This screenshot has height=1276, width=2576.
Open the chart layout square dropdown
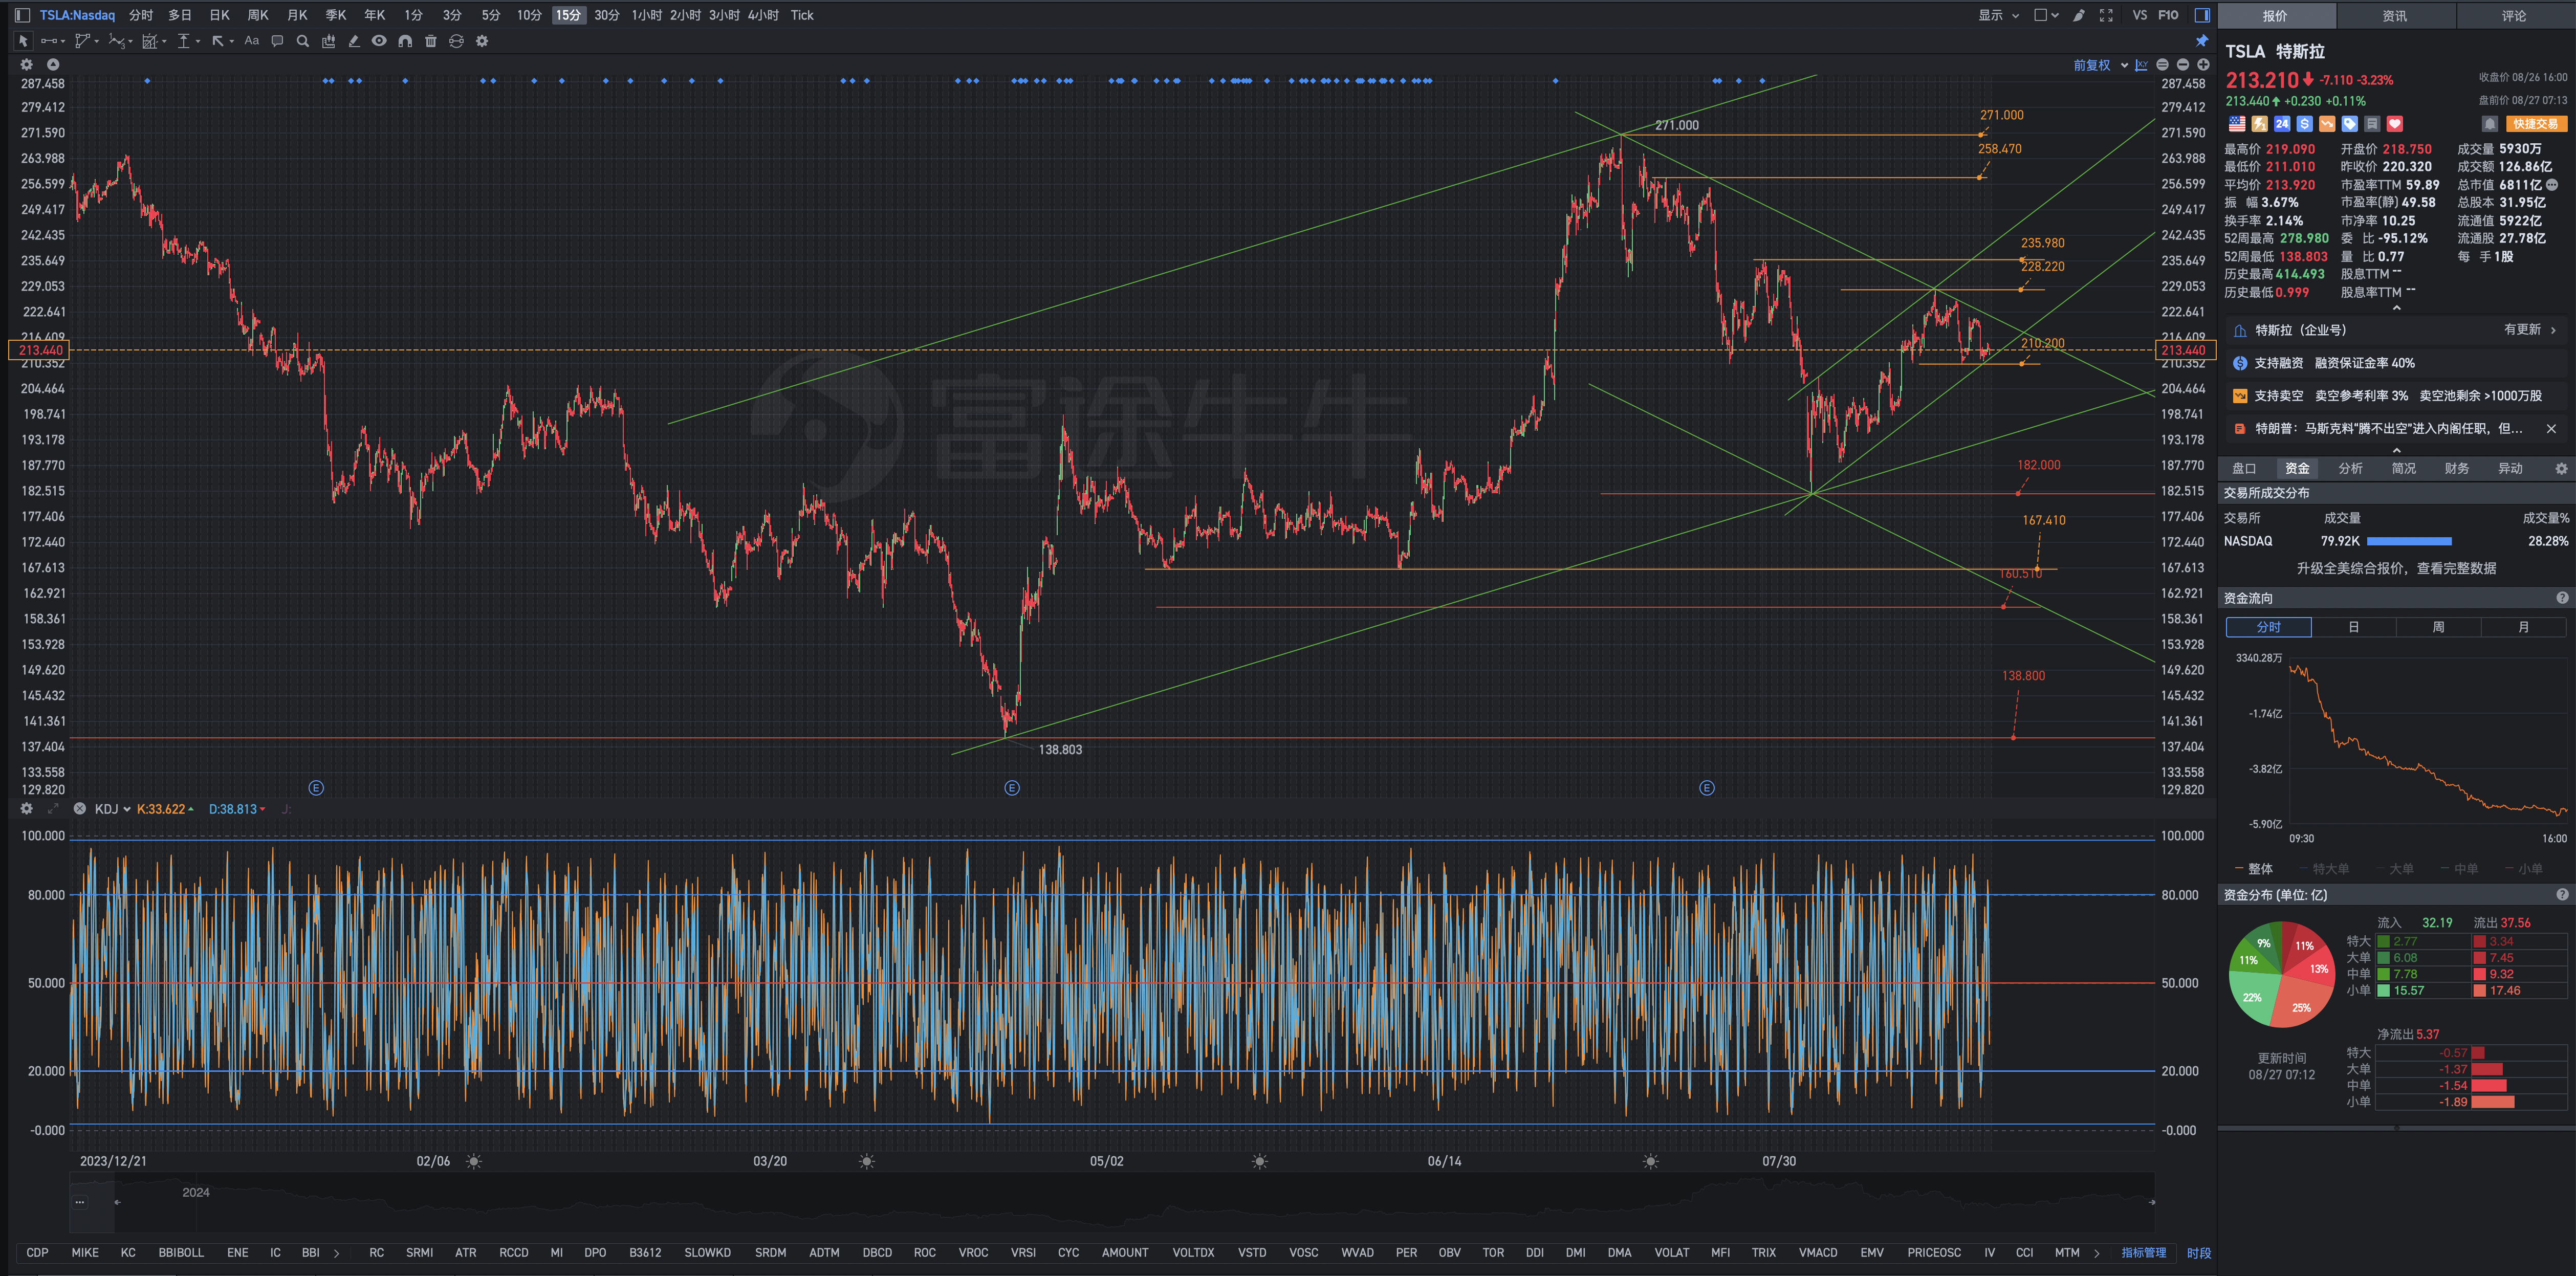click(2046, 15)
